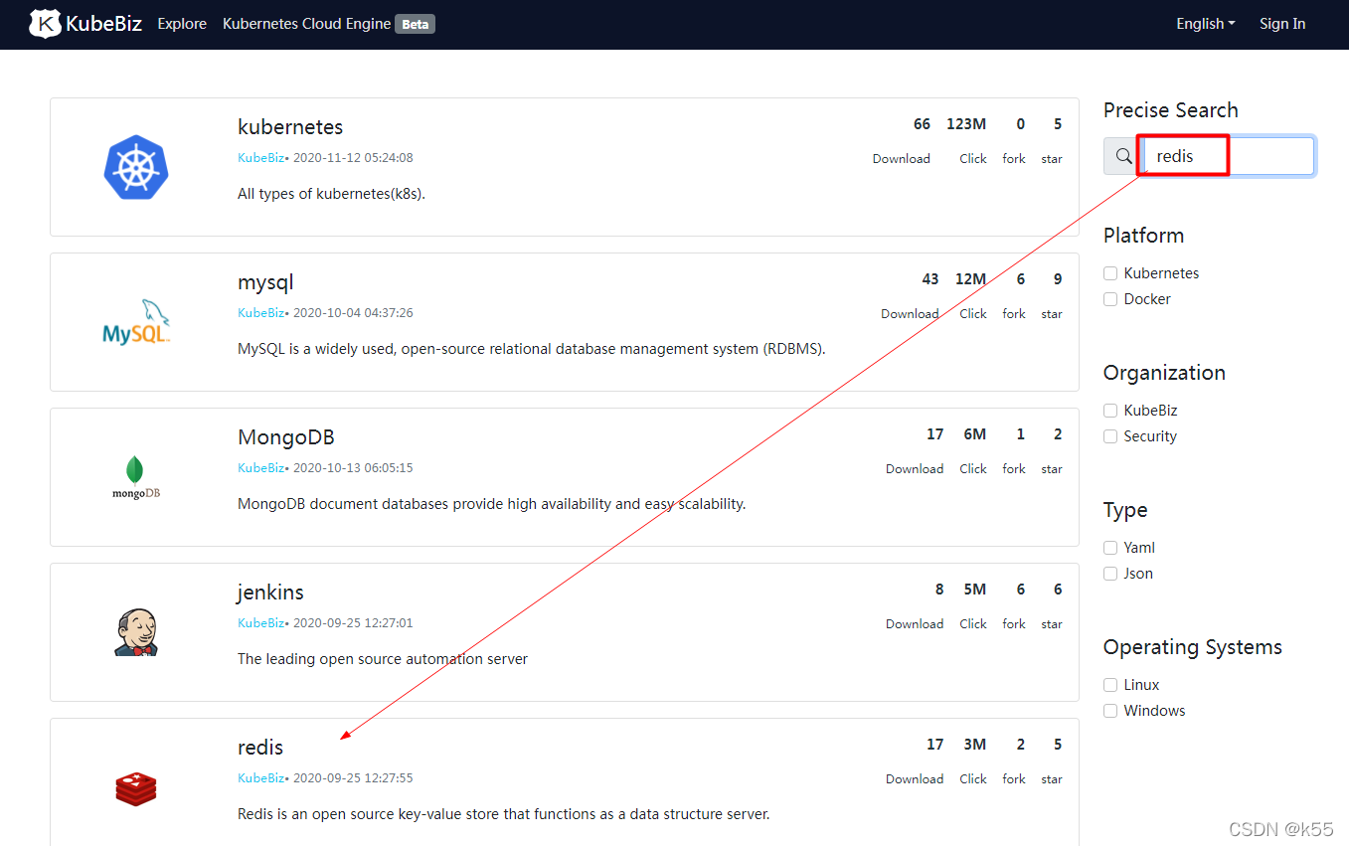The height and width of the screenshot is (846, 1349).
Task: Enable the KubeBiz organization filter
Action: tap(1110, 411)
